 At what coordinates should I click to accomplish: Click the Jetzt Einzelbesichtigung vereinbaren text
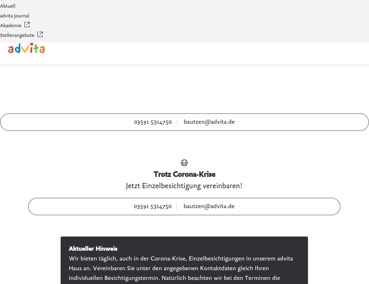point(184,186)
